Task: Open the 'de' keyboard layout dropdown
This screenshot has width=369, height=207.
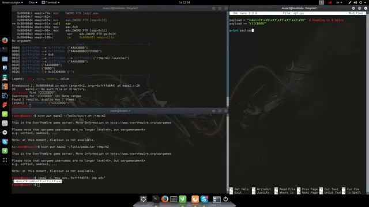Action: [339, 2]
